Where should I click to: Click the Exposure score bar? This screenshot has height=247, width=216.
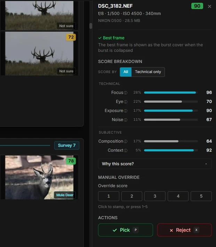(171, 111)
